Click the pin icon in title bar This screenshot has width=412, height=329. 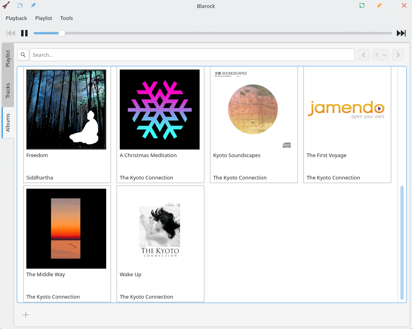click(x=33, y=6)
